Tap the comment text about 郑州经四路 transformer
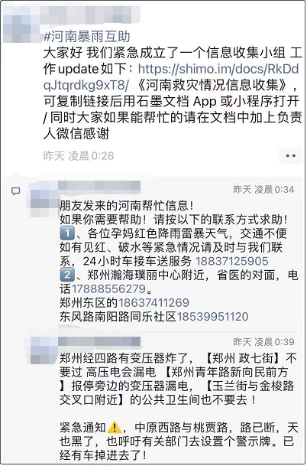307x466 pixels. pos(178,380)
